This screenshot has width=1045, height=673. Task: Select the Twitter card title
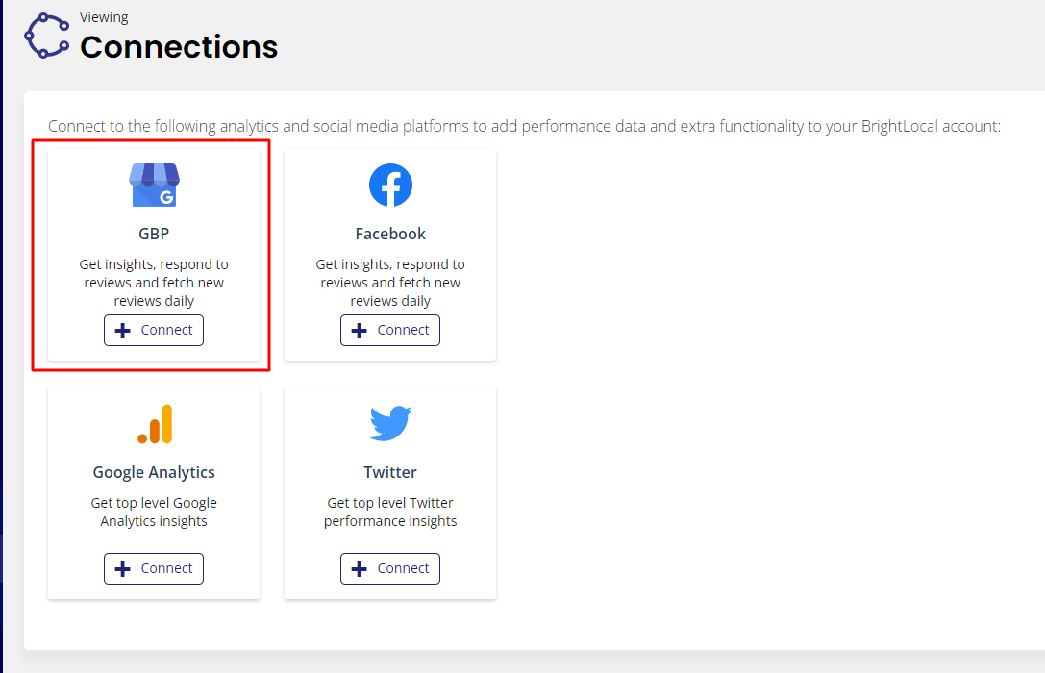click(390, 472)
